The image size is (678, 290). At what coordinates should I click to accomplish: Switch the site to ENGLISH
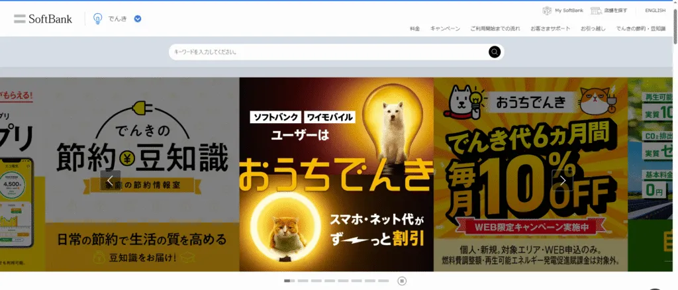[655, 11]
